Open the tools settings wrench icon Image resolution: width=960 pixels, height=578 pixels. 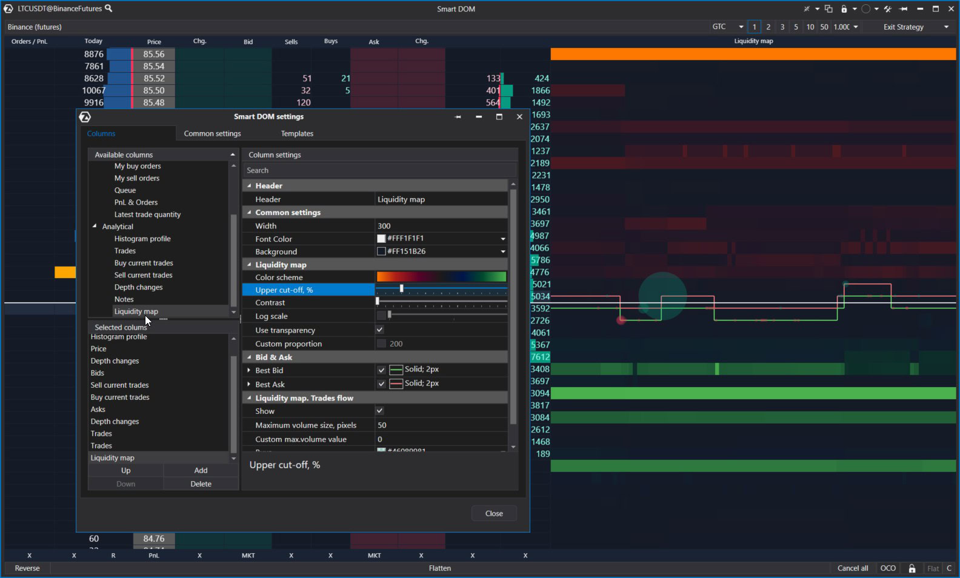pos(887,9)
